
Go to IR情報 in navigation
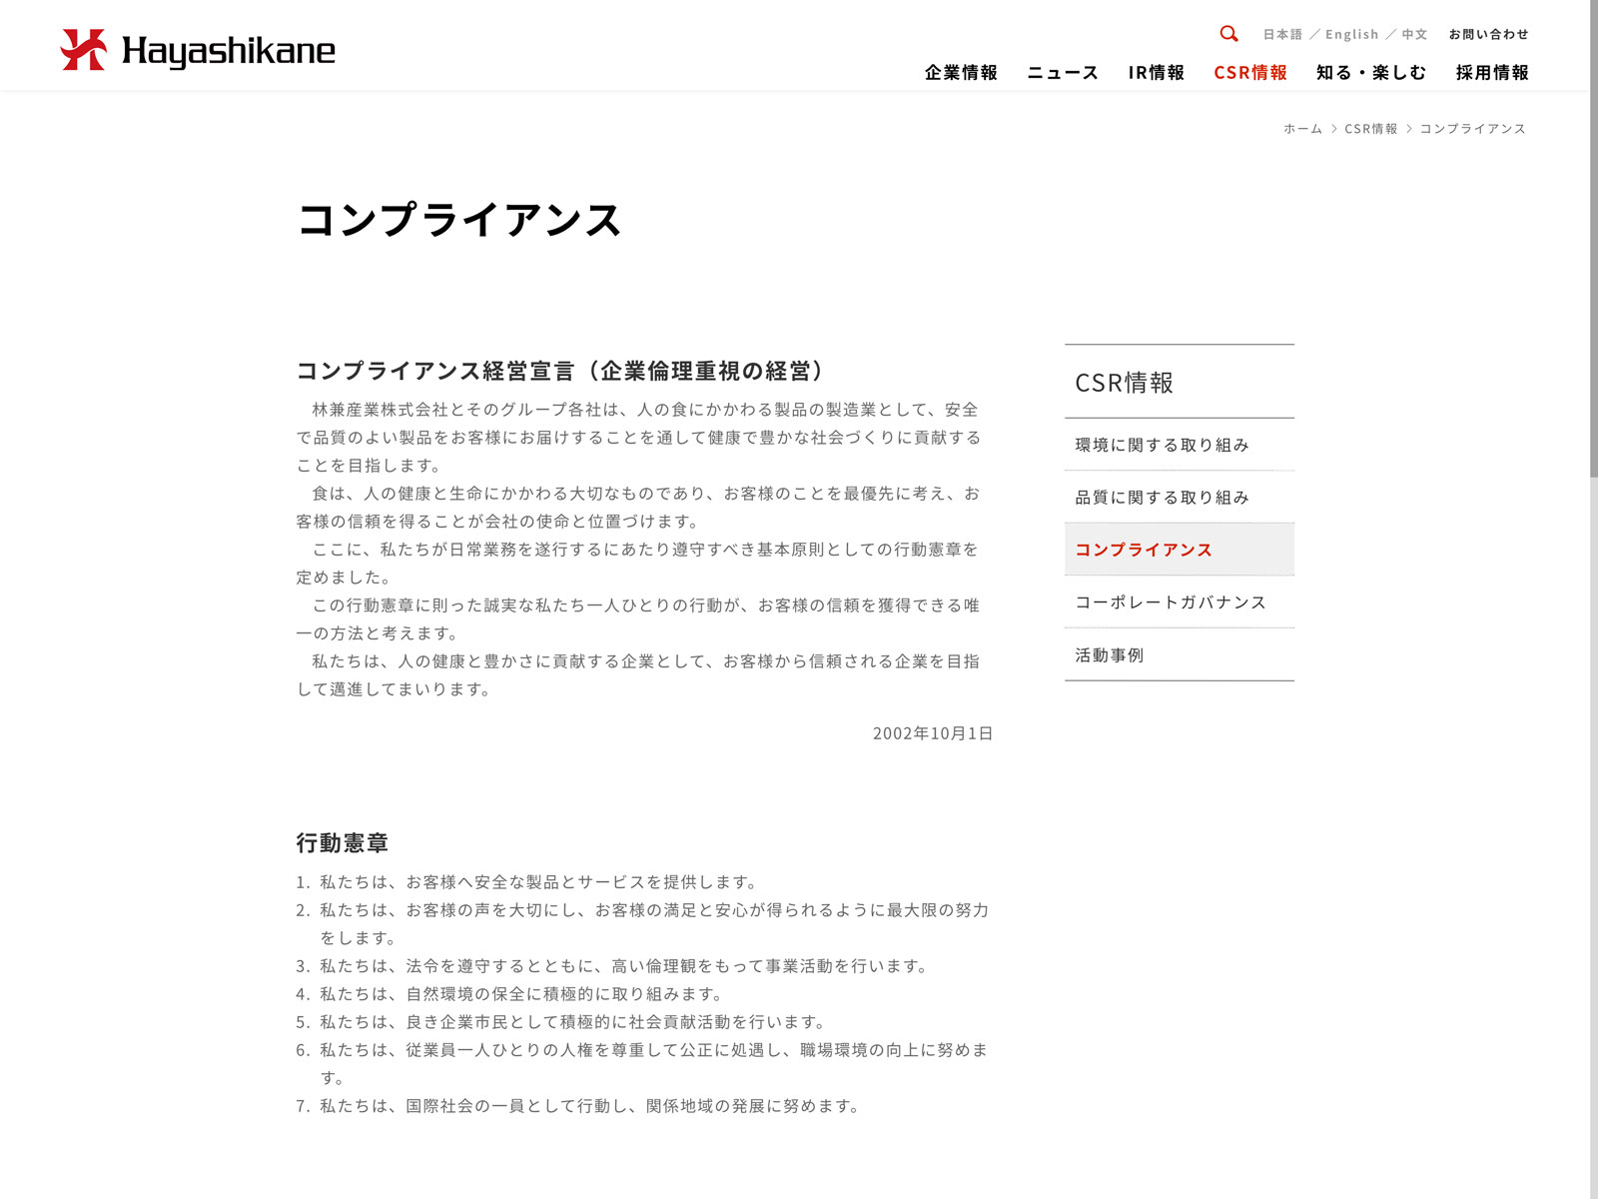click(x=1156, y=73)
